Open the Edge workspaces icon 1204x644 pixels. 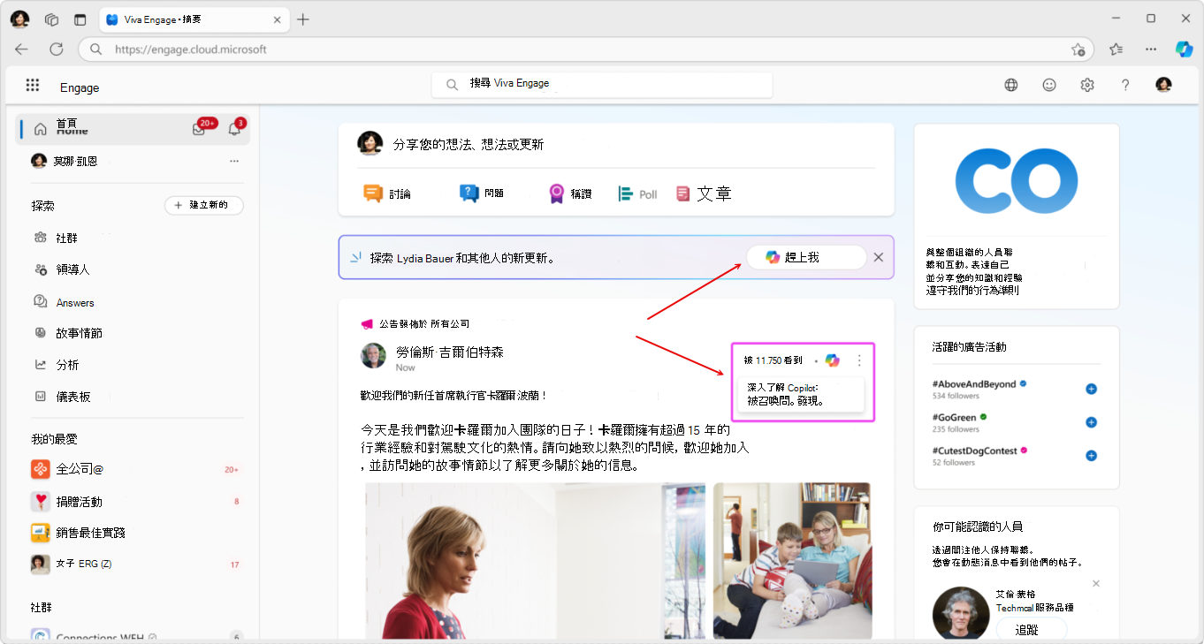click(x=51, y=19)
